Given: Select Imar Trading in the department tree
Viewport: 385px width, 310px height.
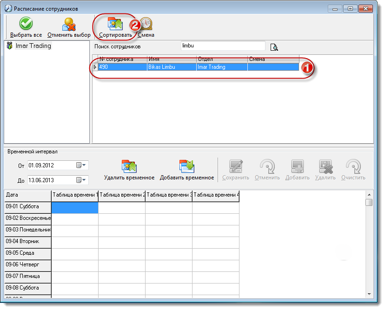Looking at the screenshot, I should point(33,46).
